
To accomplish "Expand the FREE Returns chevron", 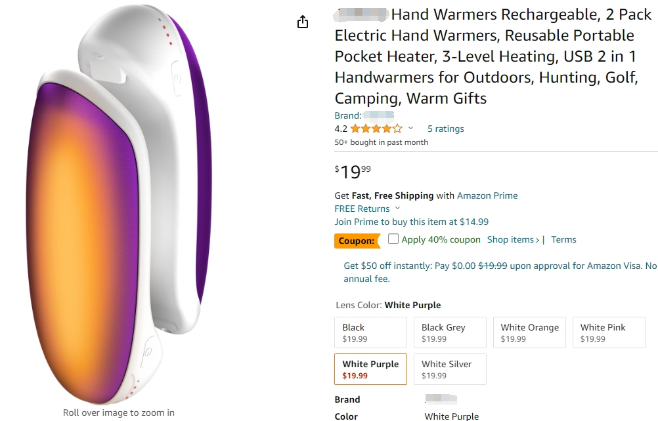I will [x=398, y=209].
